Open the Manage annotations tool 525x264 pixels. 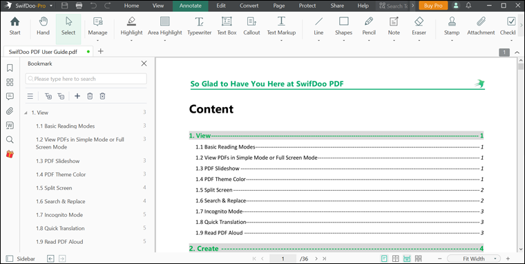tap(97, 26)
